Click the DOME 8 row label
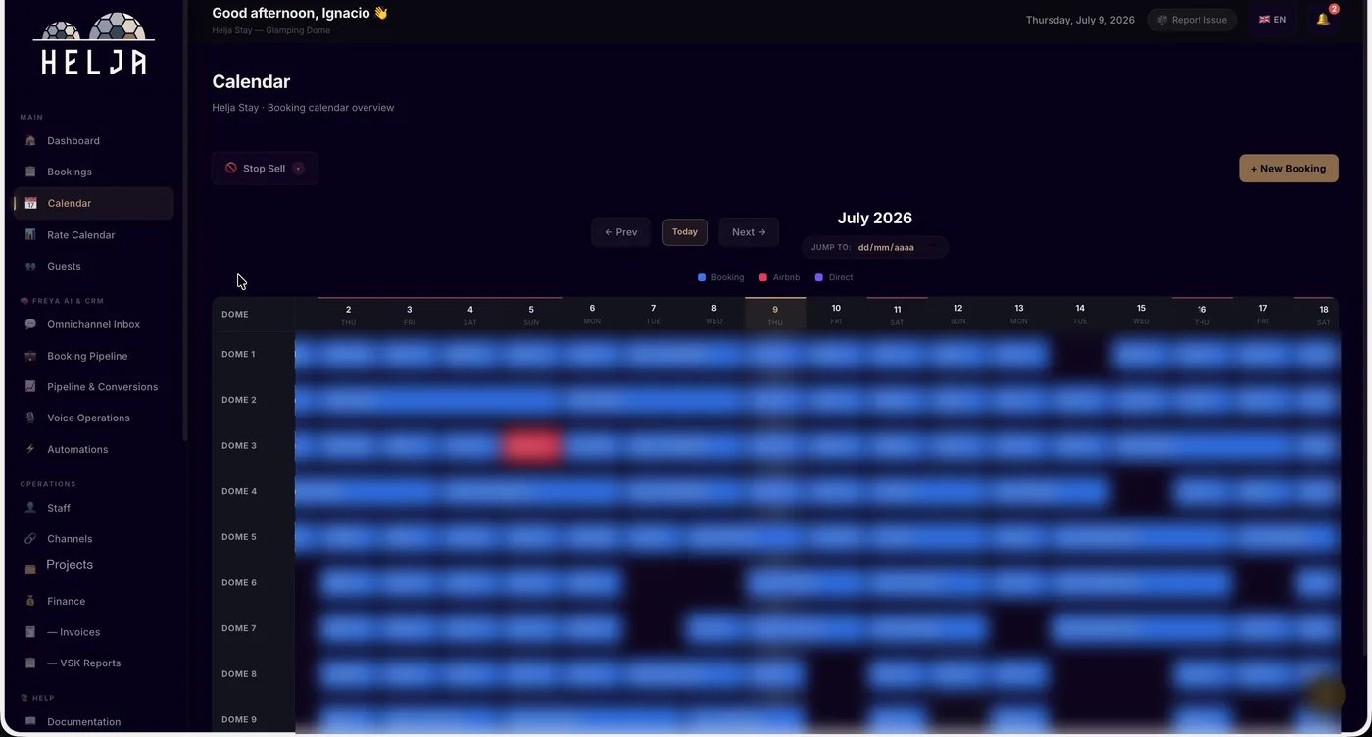This screenshot has height=737, width=1372. tap(239, 674)
